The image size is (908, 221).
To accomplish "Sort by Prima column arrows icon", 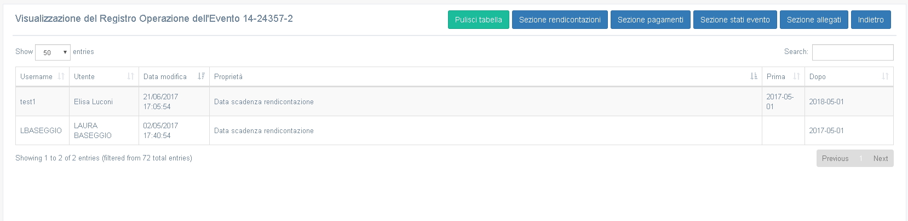I will 796,76.
